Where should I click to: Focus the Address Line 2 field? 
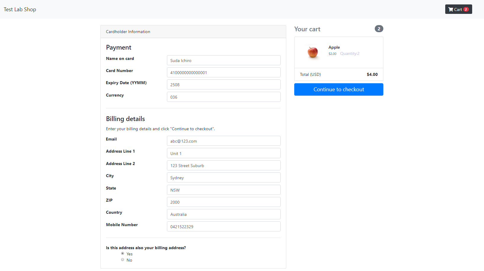pos(223,165)
